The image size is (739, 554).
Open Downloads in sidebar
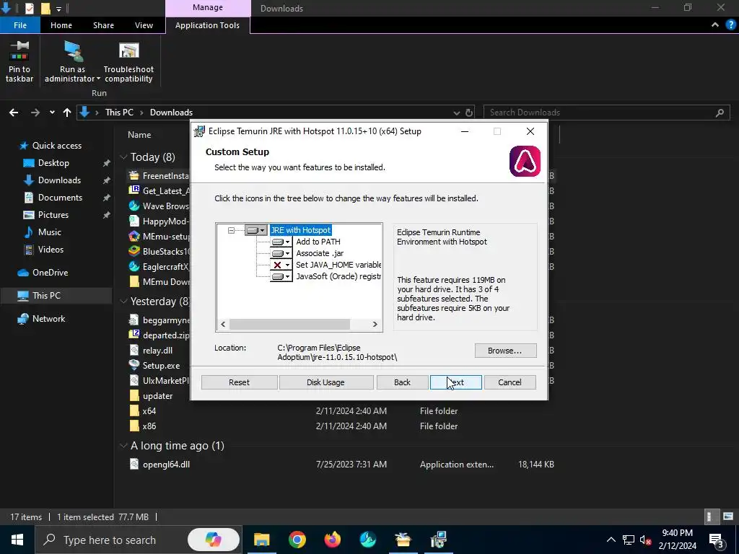[59, 180]
